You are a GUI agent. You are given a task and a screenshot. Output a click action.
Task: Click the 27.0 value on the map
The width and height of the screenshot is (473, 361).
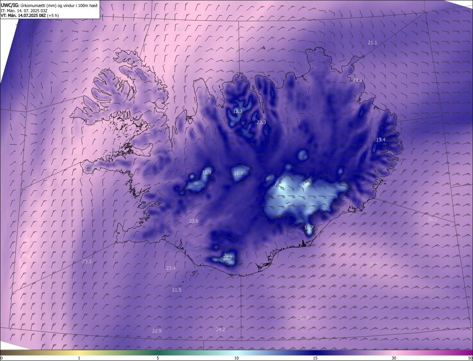[x=374, y=264]
